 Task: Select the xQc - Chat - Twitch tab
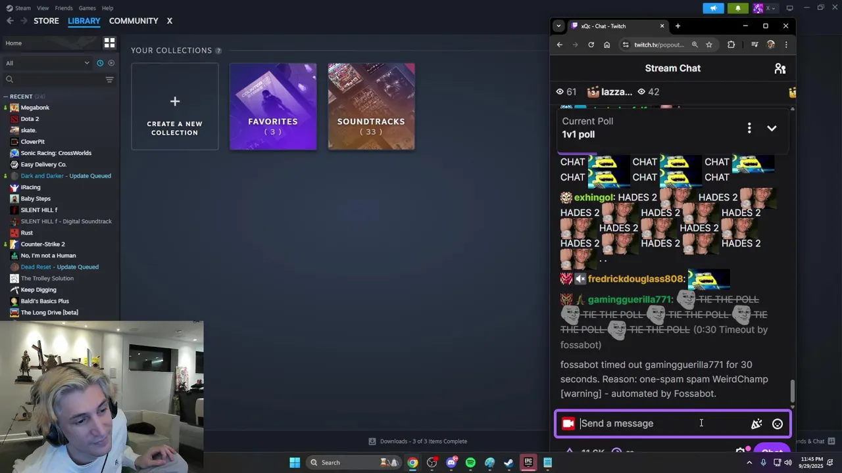(617, 26)
